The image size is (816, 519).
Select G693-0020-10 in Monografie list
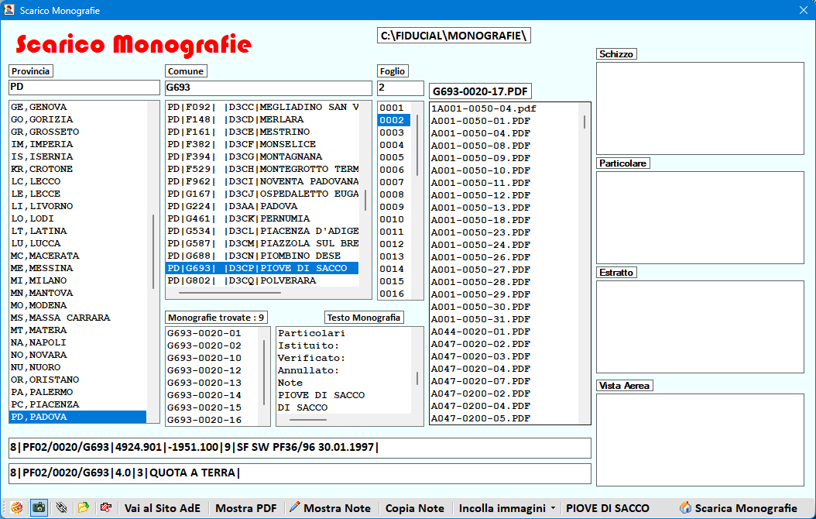click(212, 358)
